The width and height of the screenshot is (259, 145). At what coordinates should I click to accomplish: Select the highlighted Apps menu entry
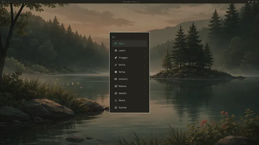pyautogui.click(x=129, y=43)
